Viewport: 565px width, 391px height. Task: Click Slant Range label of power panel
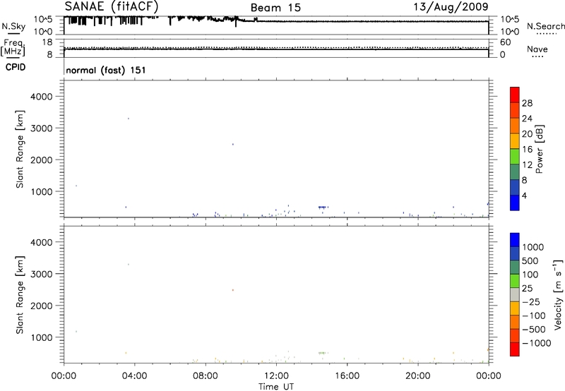point(20,149)
